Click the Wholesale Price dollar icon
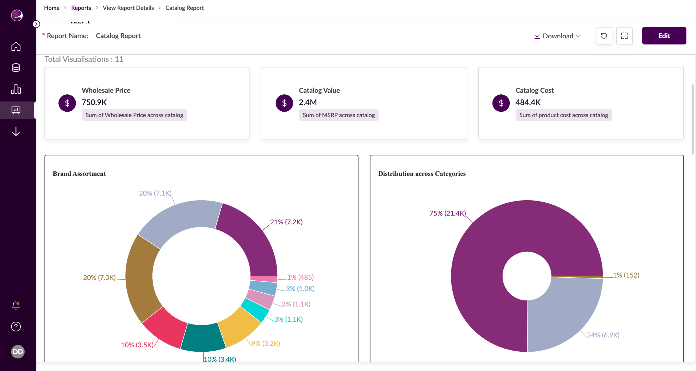696x371 pixels. [67, 103]
